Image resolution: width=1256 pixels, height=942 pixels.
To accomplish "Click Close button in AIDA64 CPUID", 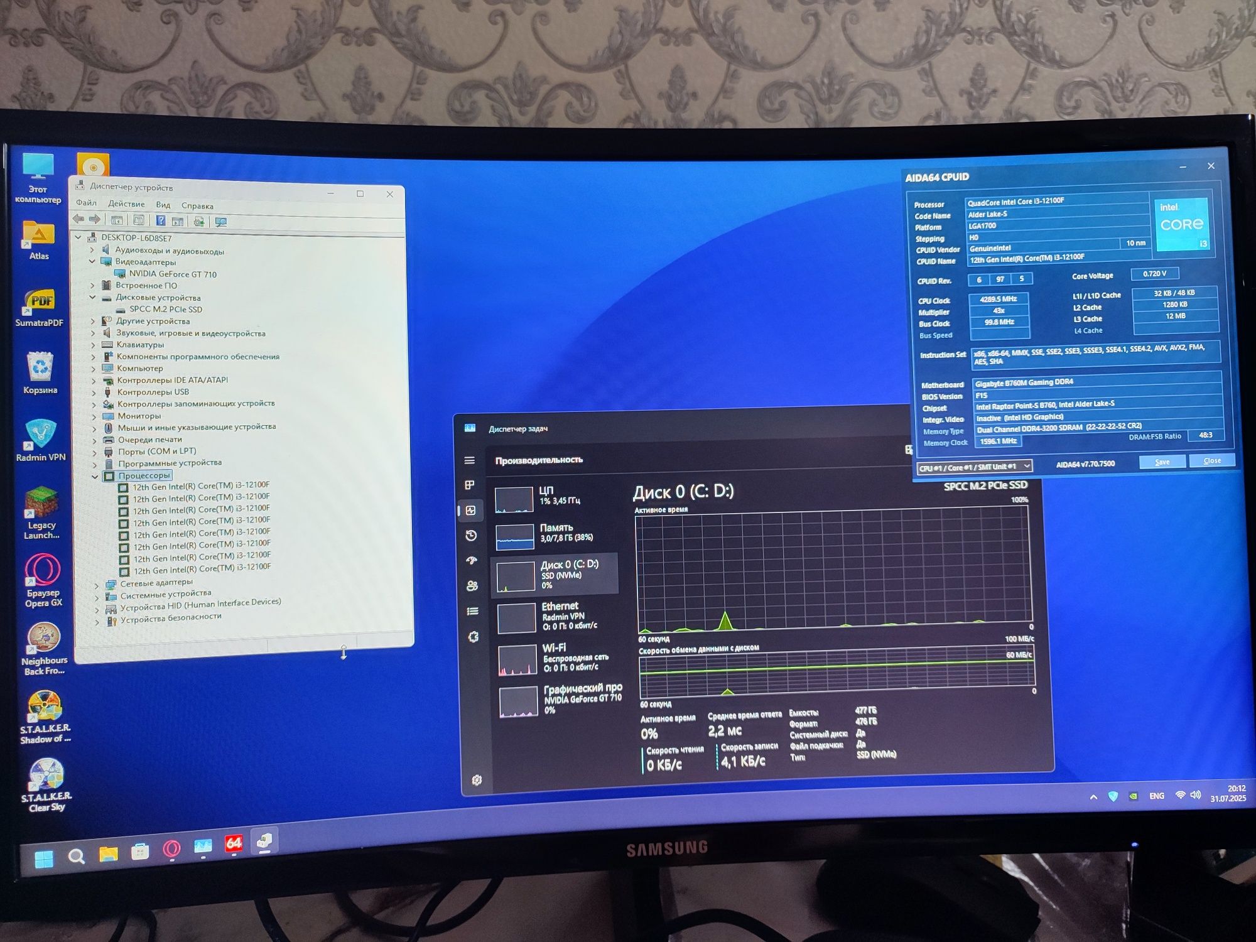I will click(x=1212, y=460).
